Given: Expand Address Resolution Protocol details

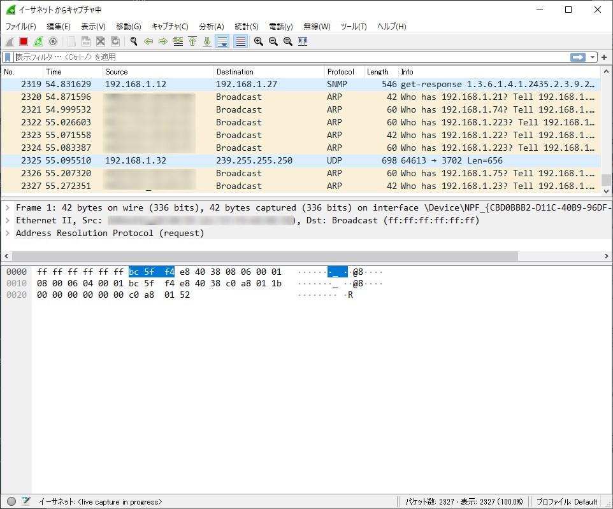Looking at the screenshot, I should (x=7, y=233).
